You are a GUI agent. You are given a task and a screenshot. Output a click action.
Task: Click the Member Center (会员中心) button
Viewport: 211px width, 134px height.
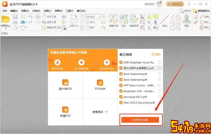175,4
